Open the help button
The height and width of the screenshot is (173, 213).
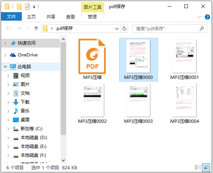207,17
